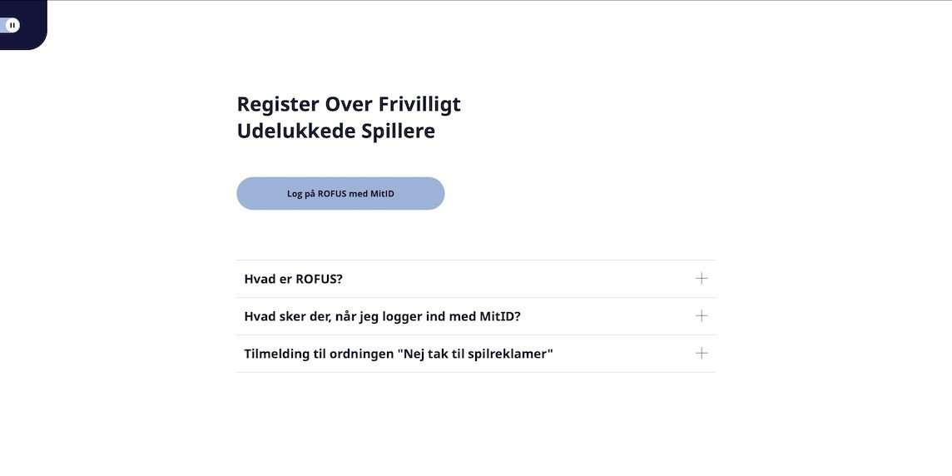This screenshot has height=476, width=952.
Task: Click the plus icon next to "Nej tak til spilreklamer"
Action: 702,354
